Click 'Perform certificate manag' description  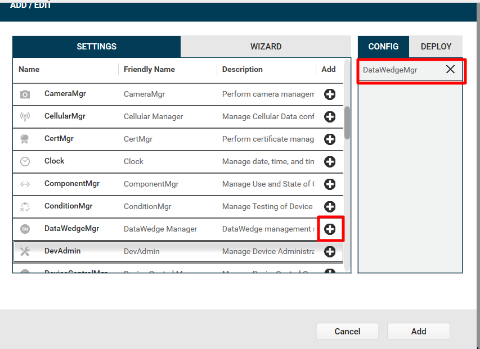[268, 139]
